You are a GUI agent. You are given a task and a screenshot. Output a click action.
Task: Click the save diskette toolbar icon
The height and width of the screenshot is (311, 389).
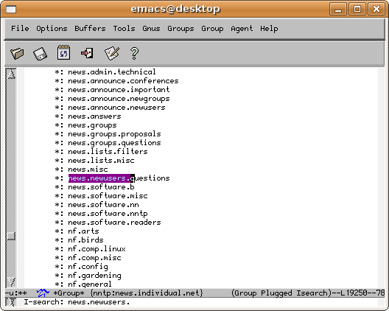(40, 53)
